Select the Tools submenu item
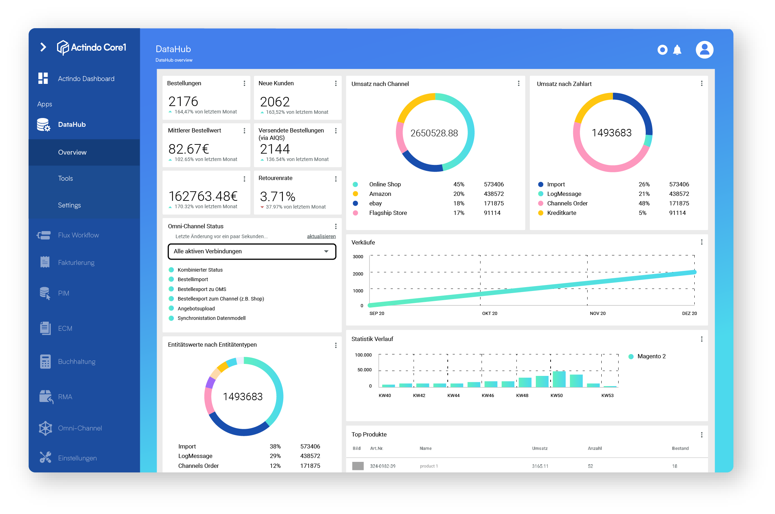This screenshot has height=514, width=775. tap(66, 178)
